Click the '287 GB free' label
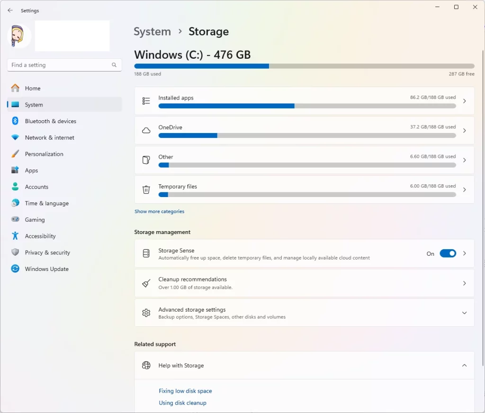 click(x=461, y=74)
